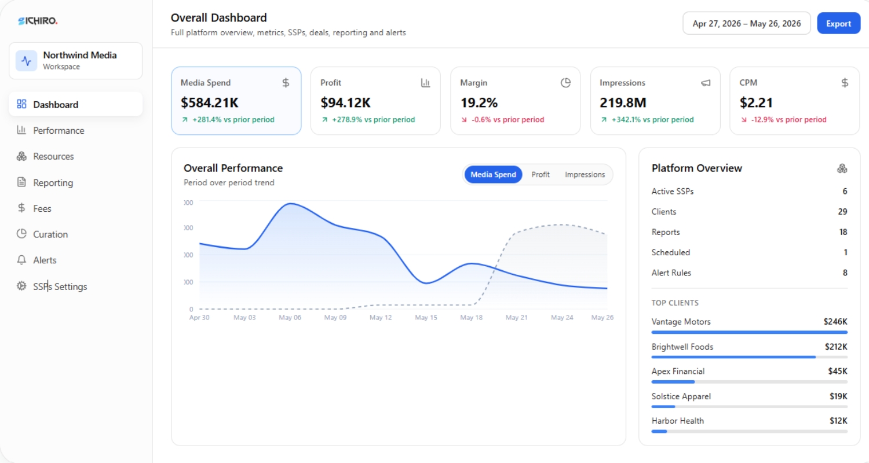Click the pie icon on Margin card
The height and width of the screenshot is (463, 869).
pyautogui.click(x=565, y=83)
